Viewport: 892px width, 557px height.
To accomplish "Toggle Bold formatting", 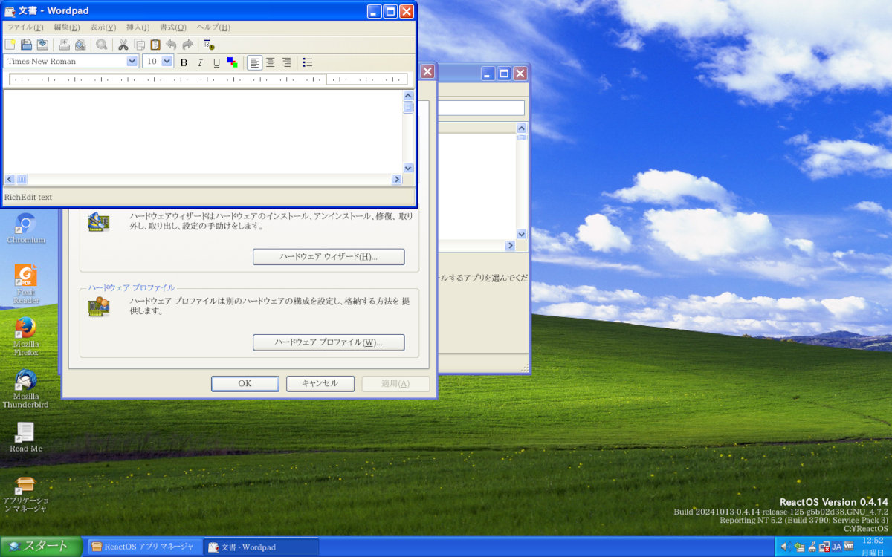I will (x=184, y=62).
